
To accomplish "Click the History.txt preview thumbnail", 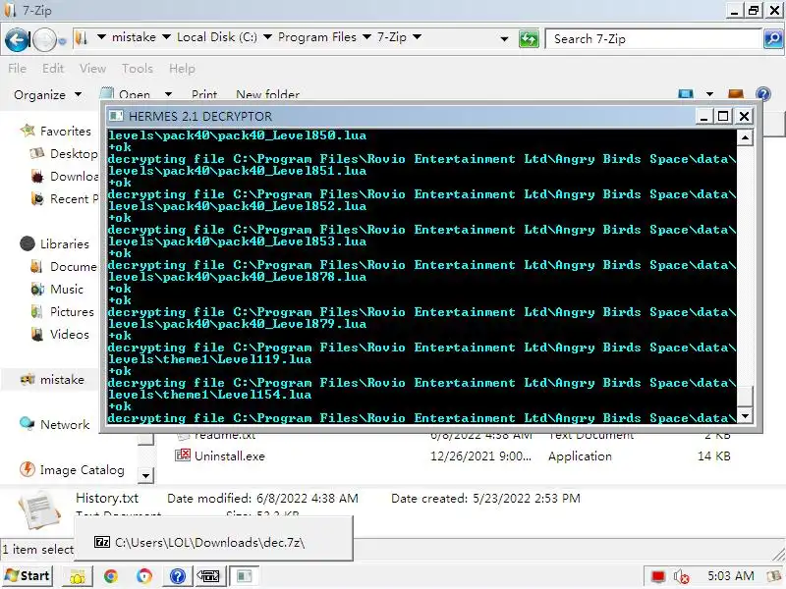I will pyautogui.click(x=39, y=509).
